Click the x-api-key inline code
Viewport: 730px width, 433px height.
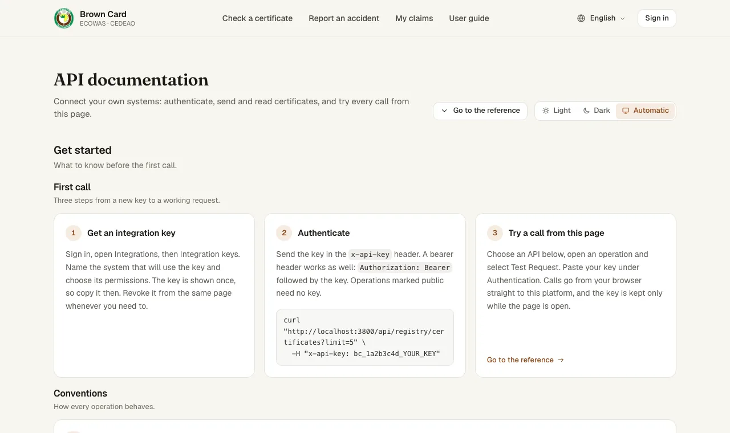(x=370, y=255)
